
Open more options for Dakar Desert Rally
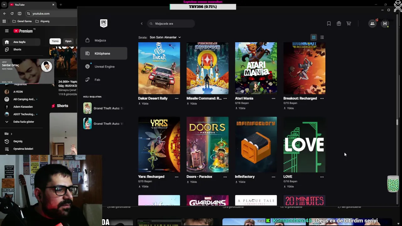click(177, 99)
